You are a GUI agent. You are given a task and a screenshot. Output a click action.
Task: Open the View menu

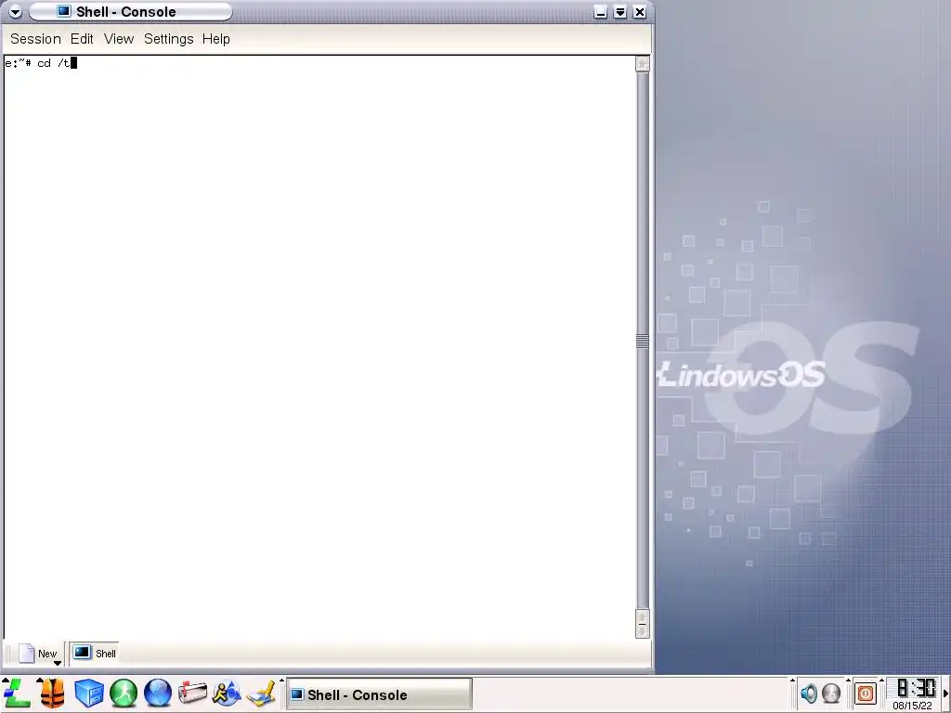pos(119,39)
